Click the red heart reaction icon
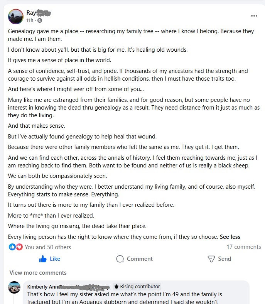This screenshot has height=304, width=265. point(19,247)
